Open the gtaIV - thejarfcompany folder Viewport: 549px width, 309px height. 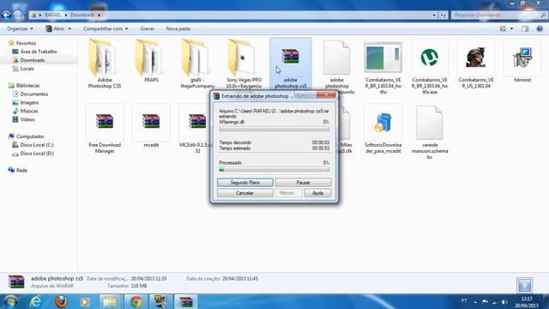click(x=197, y=64)
